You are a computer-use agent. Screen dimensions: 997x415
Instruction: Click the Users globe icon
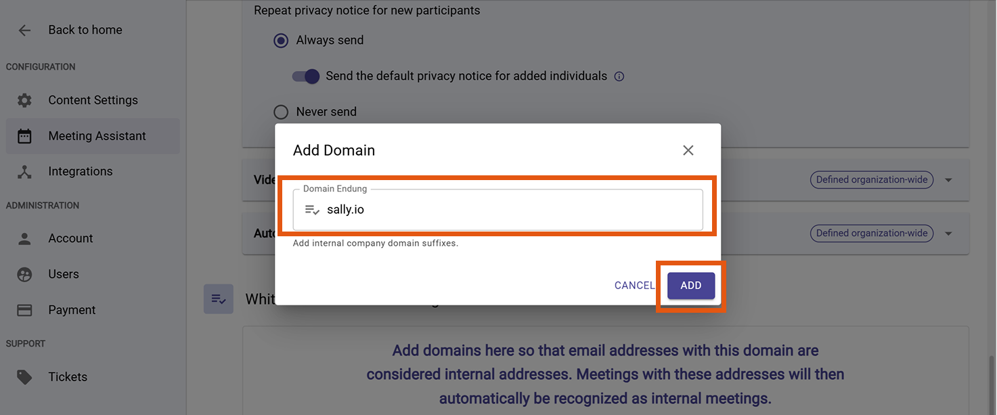pos(24,274)
